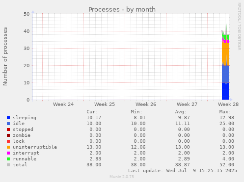Viewport: 244px width, 182px height.
Task: Click idle average value 11.11
Action: 183,124
